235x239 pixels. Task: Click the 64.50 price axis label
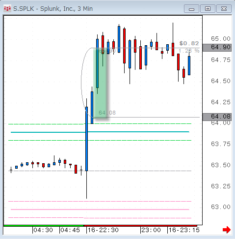pyautogui.click(x=221, y=81)
